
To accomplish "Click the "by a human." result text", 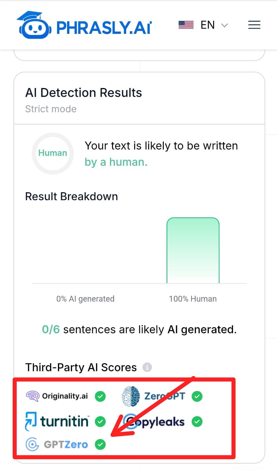I will tap(116, 162).
